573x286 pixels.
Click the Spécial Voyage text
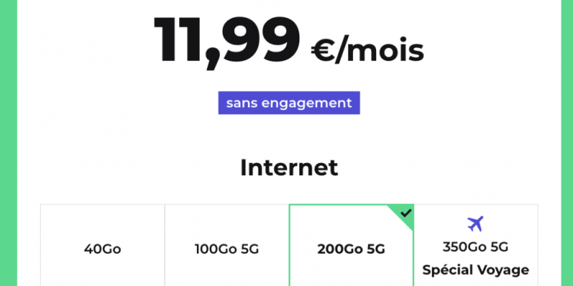tap(476, 270)
